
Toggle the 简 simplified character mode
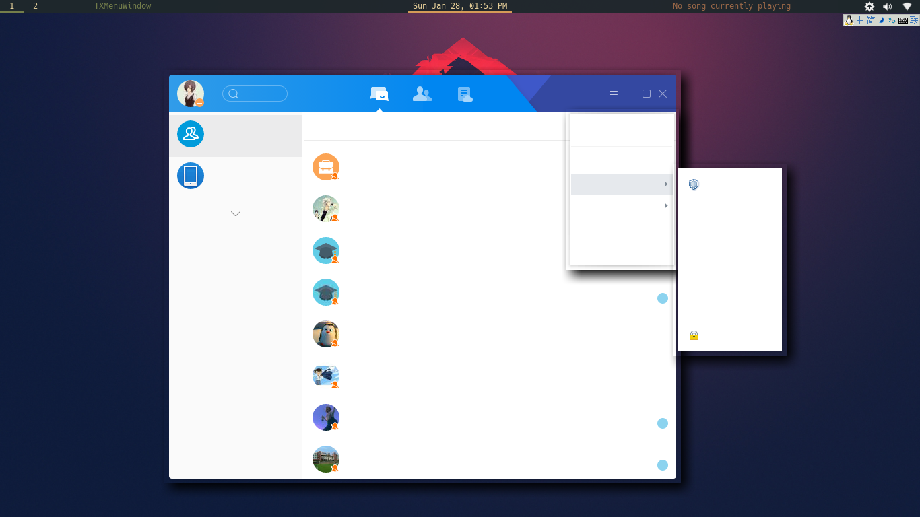(871, 20)
